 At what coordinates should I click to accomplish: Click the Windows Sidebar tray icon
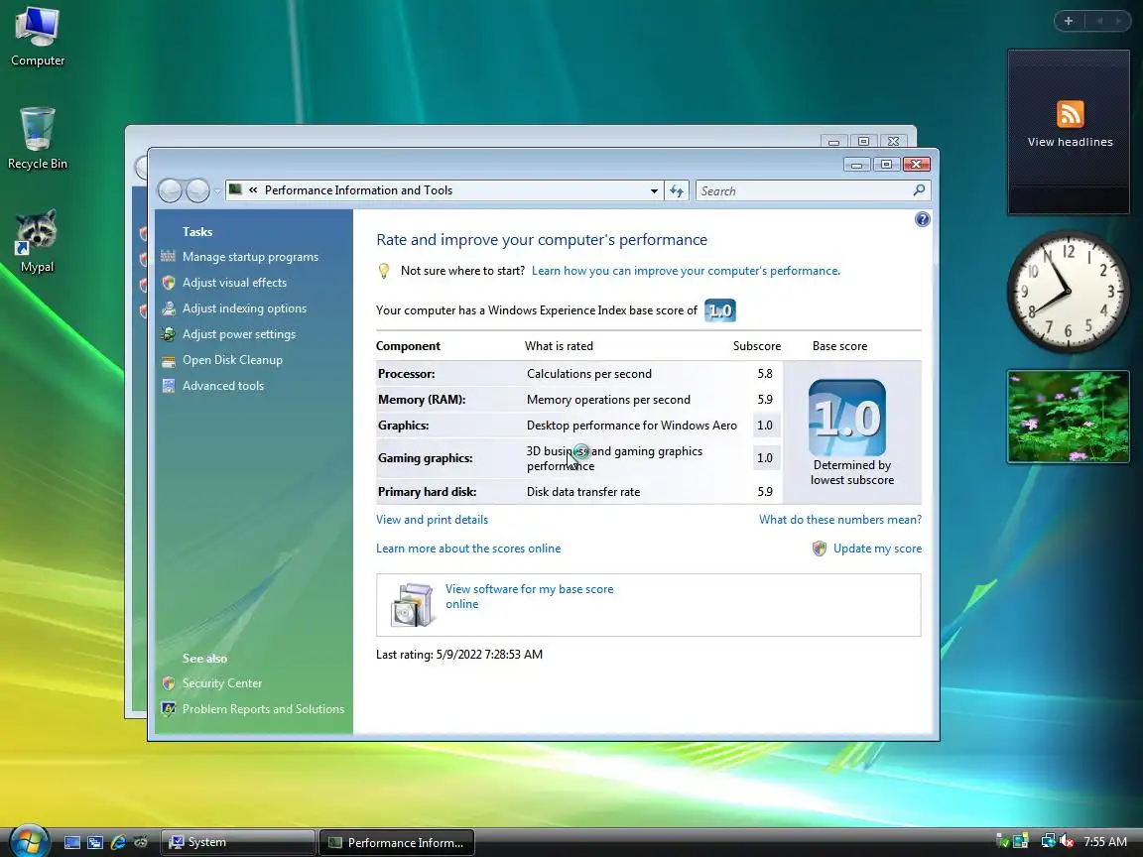[x=1021, y=842]
